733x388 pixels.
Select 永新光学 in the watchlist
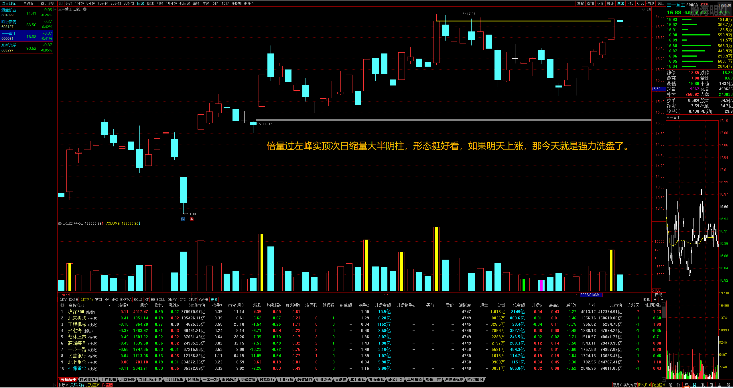point(27,47)
